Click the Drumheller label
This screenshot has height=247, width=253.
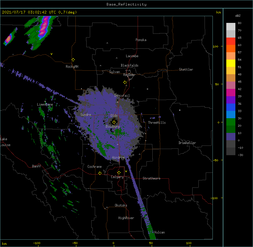187,143
